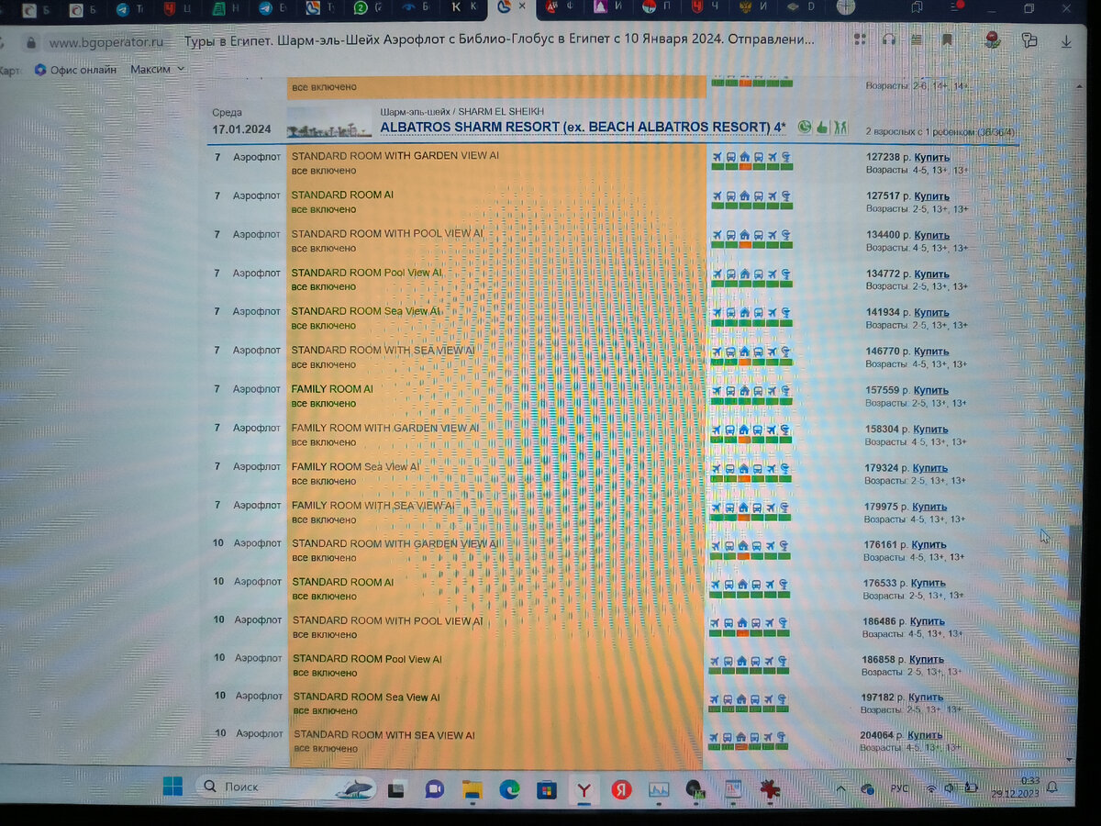Viewport: 1101px width, 826px height.
Task: Click the extensions icon next to the rose
Action: (1029, 41)
